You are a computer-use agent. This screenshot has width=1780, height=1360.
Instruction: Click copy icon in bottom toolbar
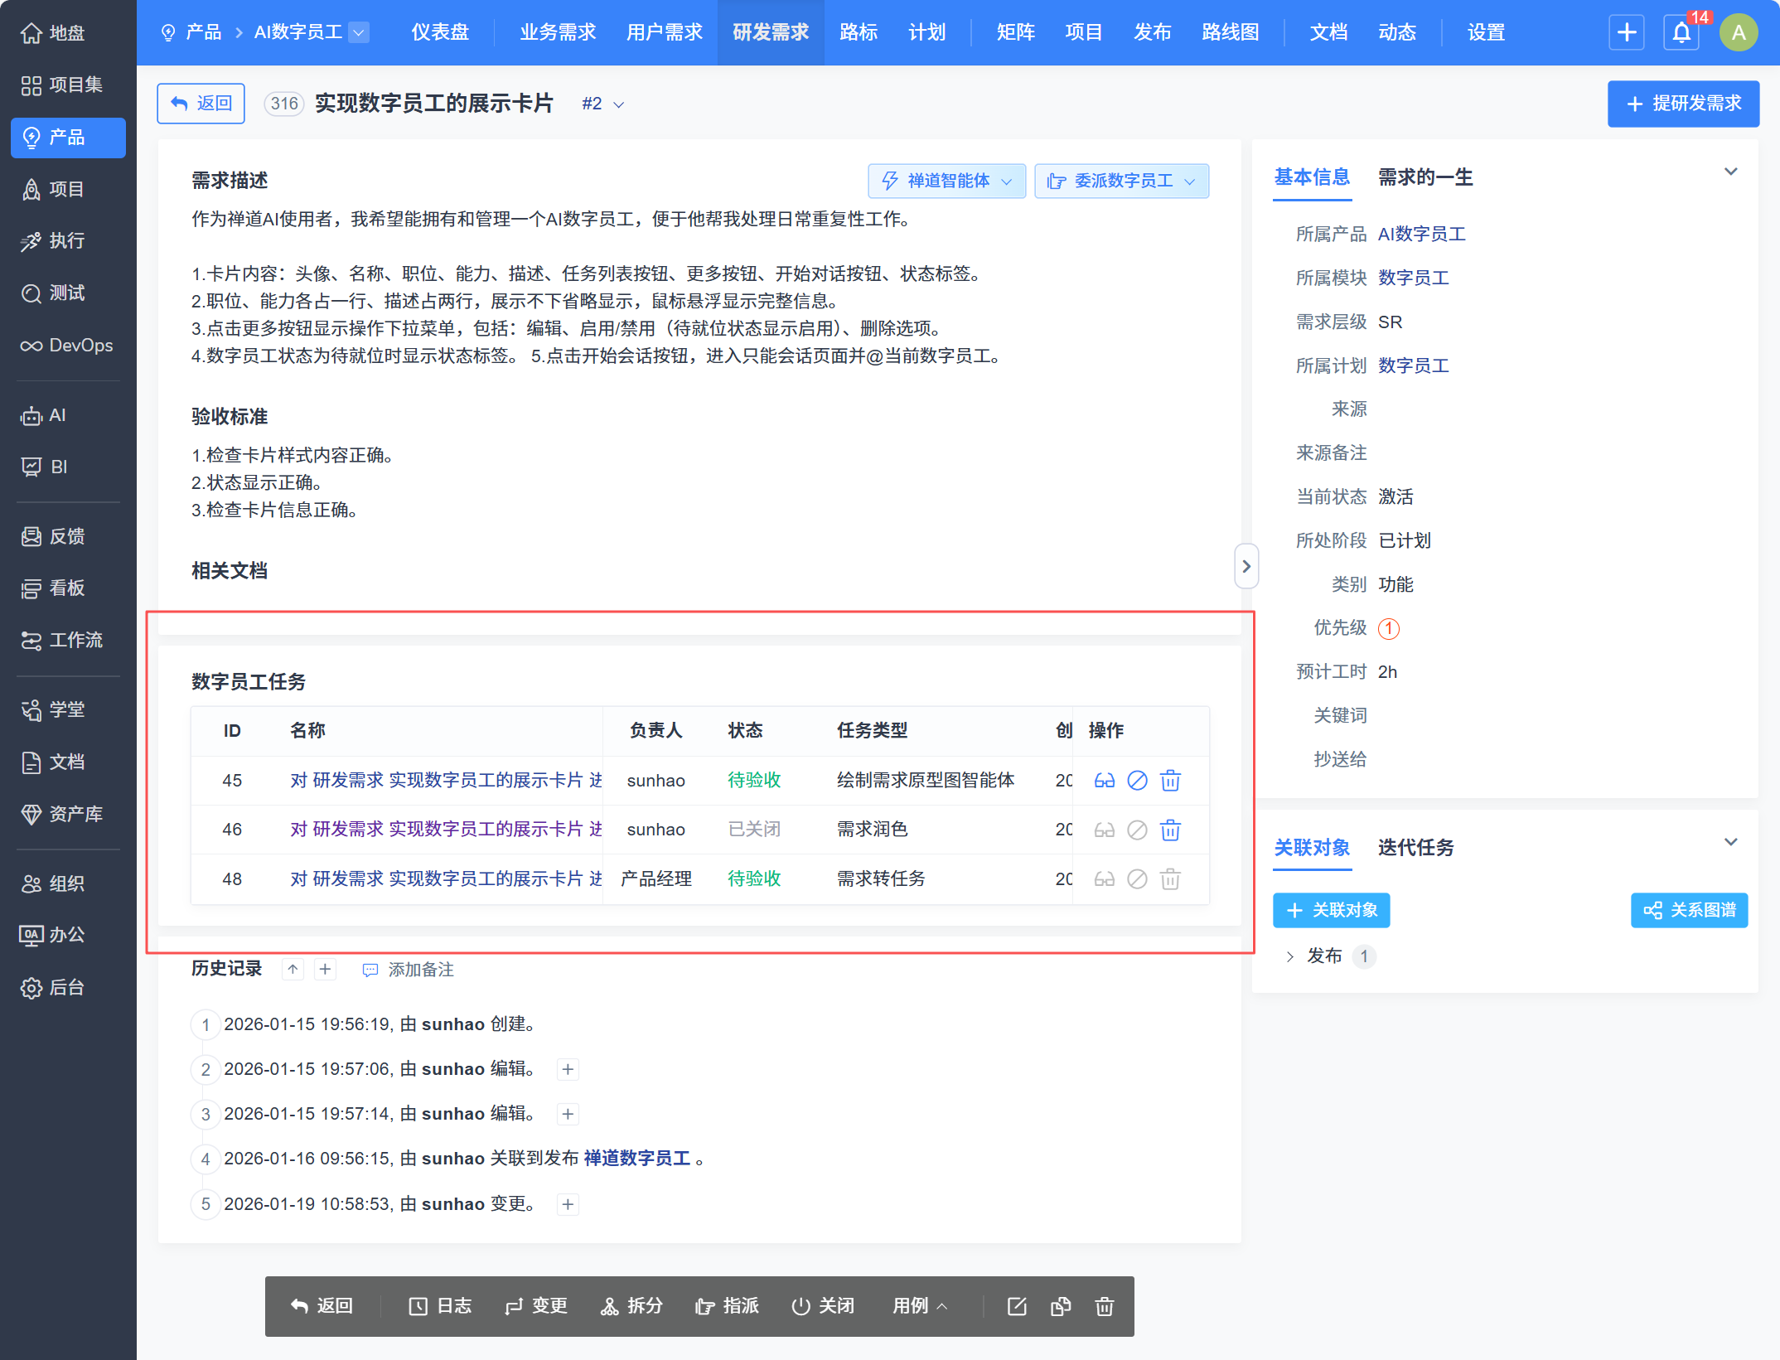(1060, 1307)
